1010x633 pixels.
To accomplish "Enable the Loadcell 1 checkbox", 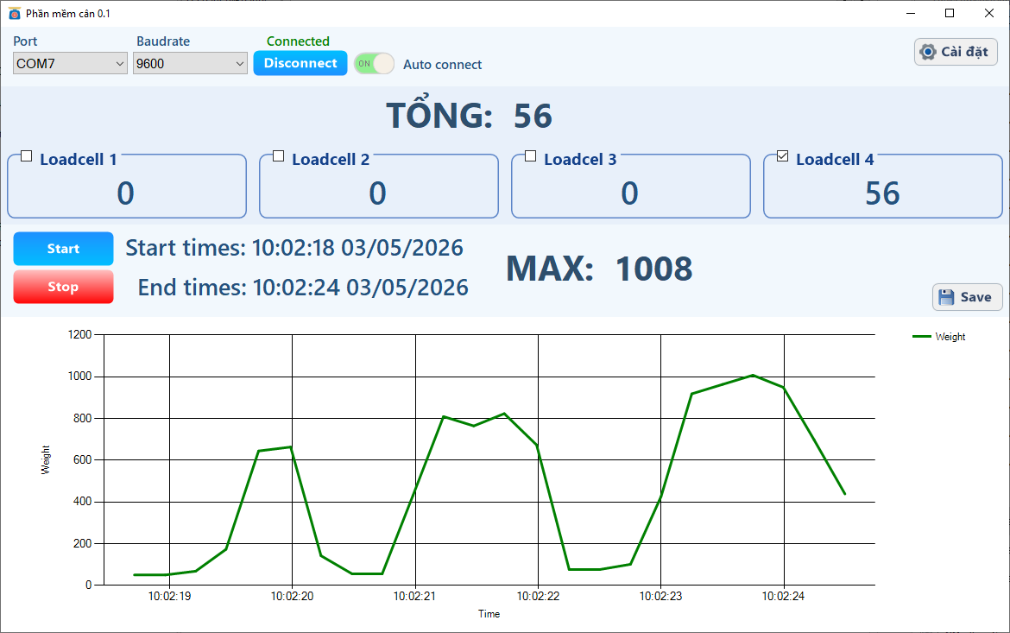I will point(27,156).
